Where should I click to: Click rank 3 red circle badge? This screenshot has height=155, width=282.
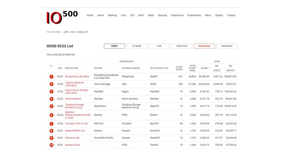pos(51,91)
